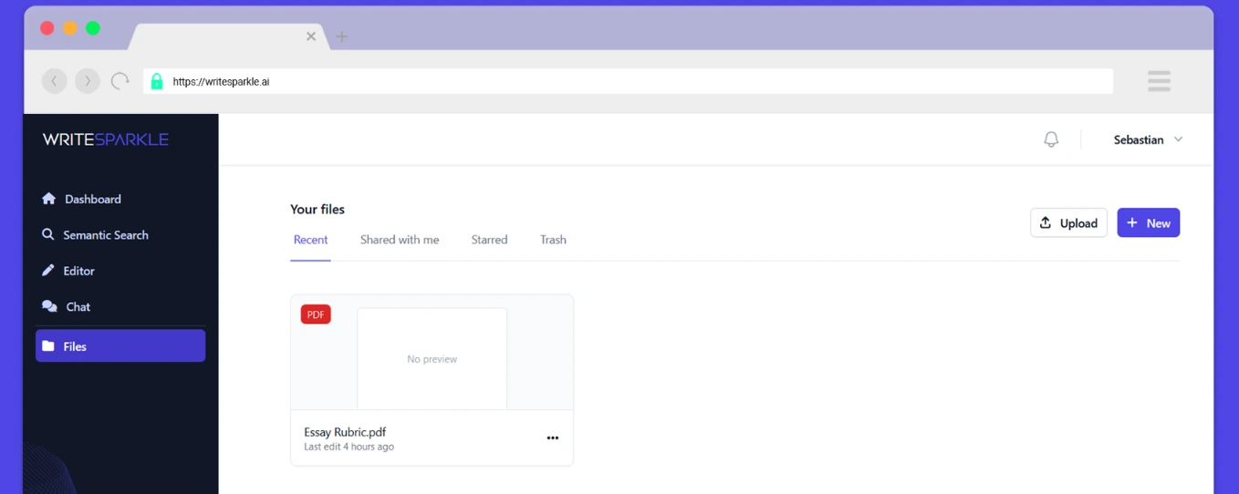The width and height of the screenshot is (1239, 494).
Task: Switch to the Recent tab
Action: tap(310, 240)
